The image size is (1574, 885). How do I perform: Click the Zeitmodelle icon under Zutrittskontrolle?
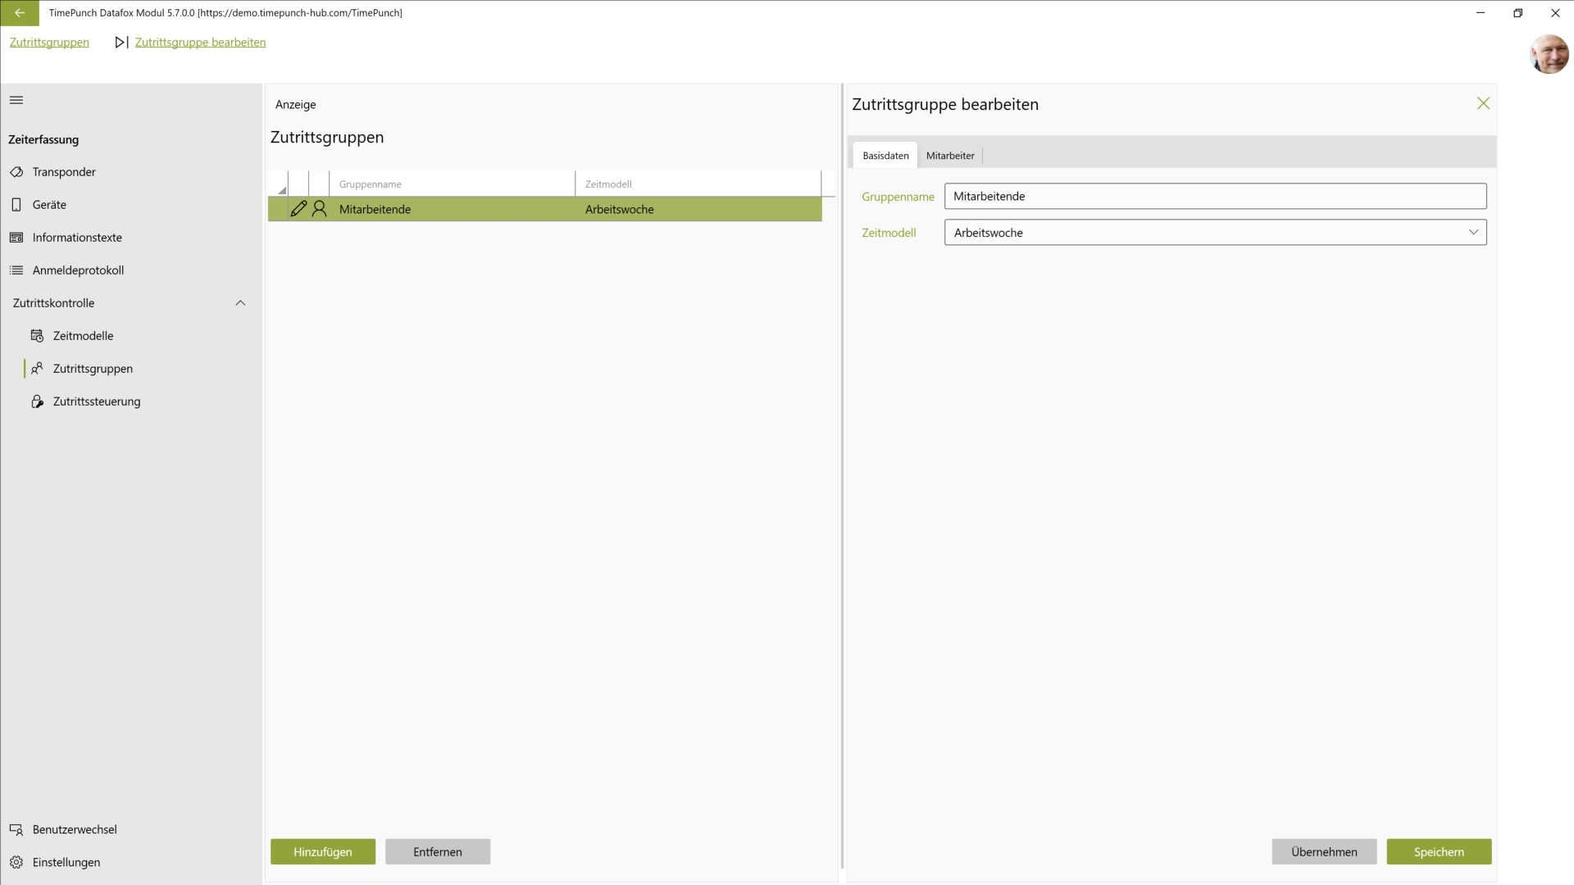pos(37,335)
